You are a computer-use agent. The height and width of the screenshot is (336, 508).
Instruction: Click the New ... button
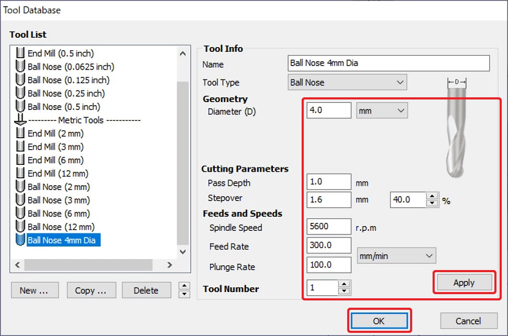pos(34,290)
